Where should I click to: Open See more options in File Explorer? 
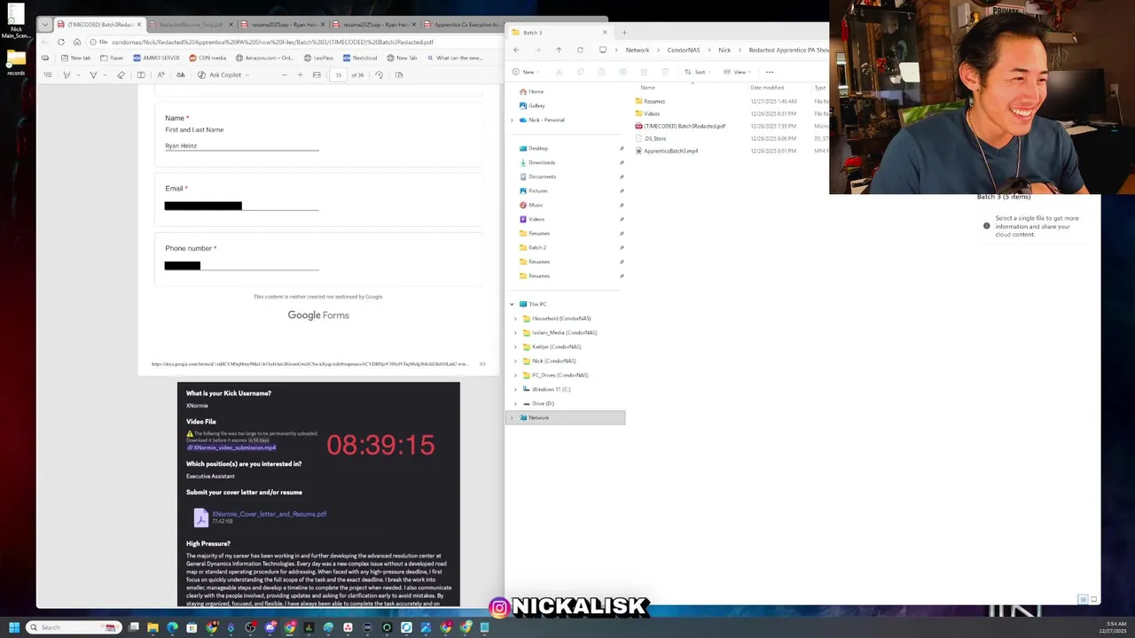coord(770,72)
